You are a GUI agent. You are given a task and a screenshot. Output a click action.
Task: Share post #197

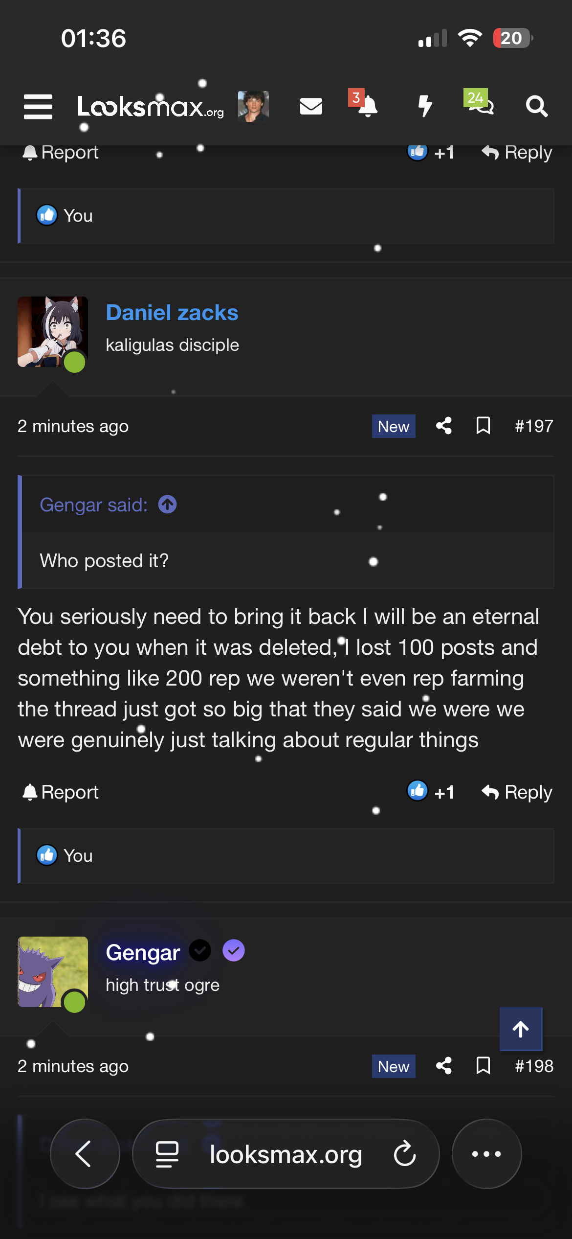(444, 426)
